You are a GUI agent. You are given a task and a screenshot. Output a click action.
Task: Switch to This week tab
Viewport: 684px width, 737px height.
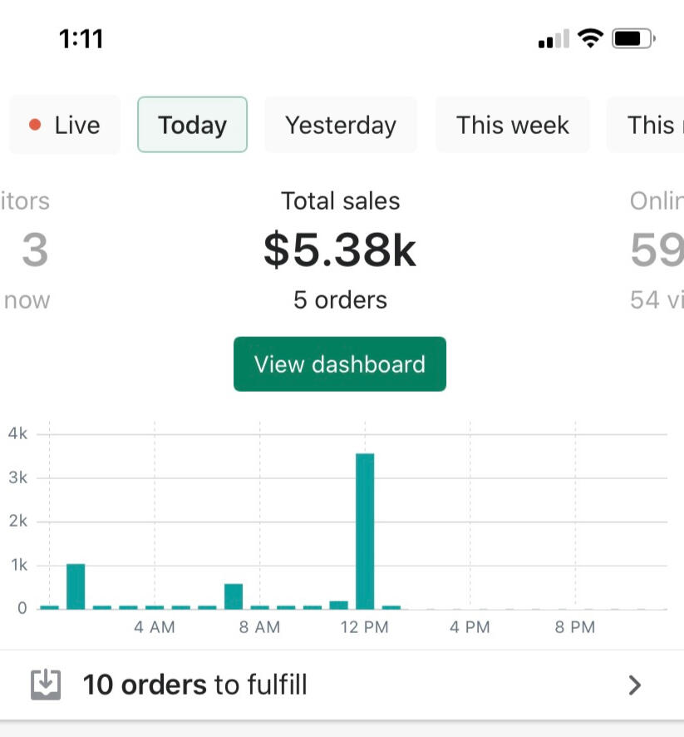coord(512,125)
